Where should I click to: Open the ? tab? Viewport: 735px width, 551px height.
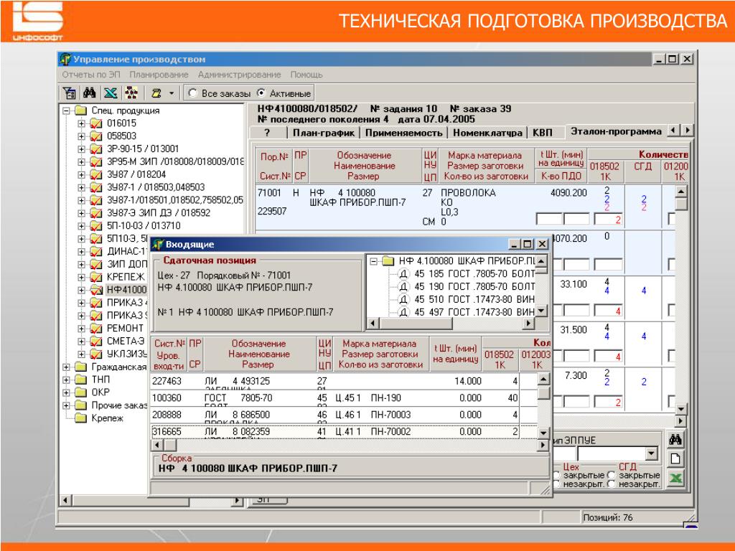pyautogui.click(x=267, y=133)
